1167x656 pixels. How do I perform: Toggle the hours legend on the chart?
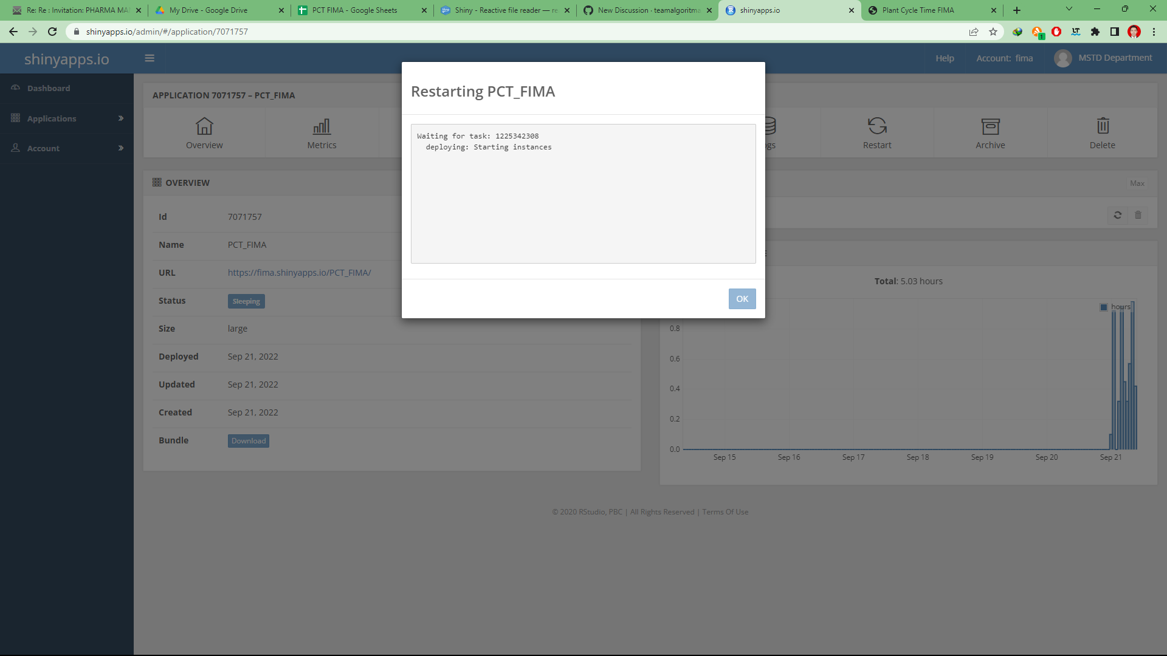click(x=1104, y=307)
